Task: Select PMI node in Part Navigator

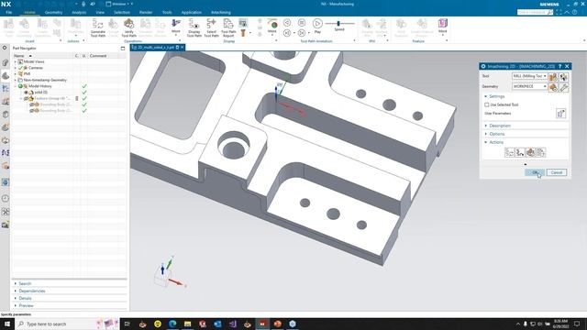Action: tap(27, 74)
